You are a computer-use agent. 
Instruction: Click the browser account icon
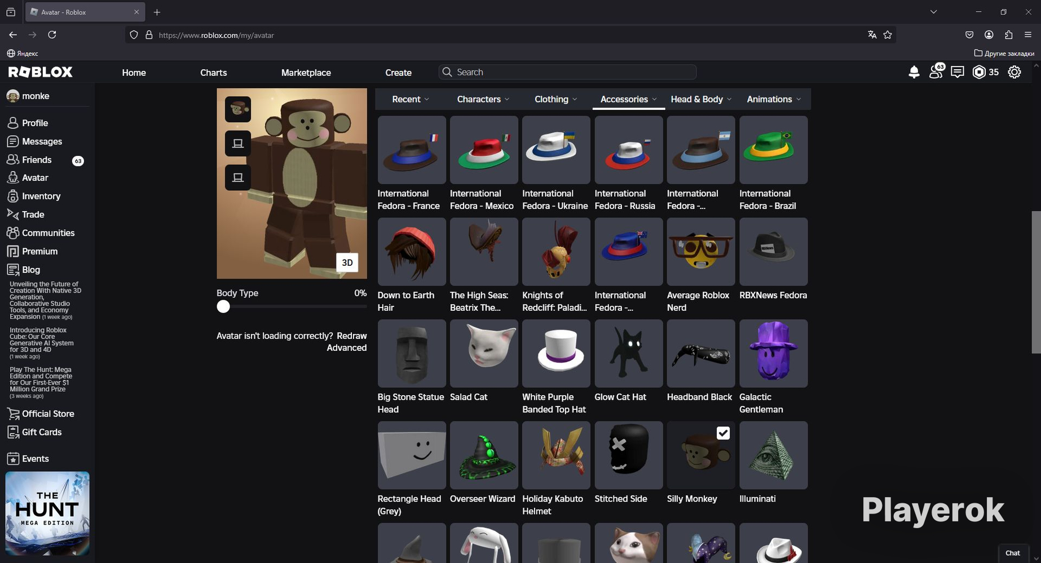989,35
